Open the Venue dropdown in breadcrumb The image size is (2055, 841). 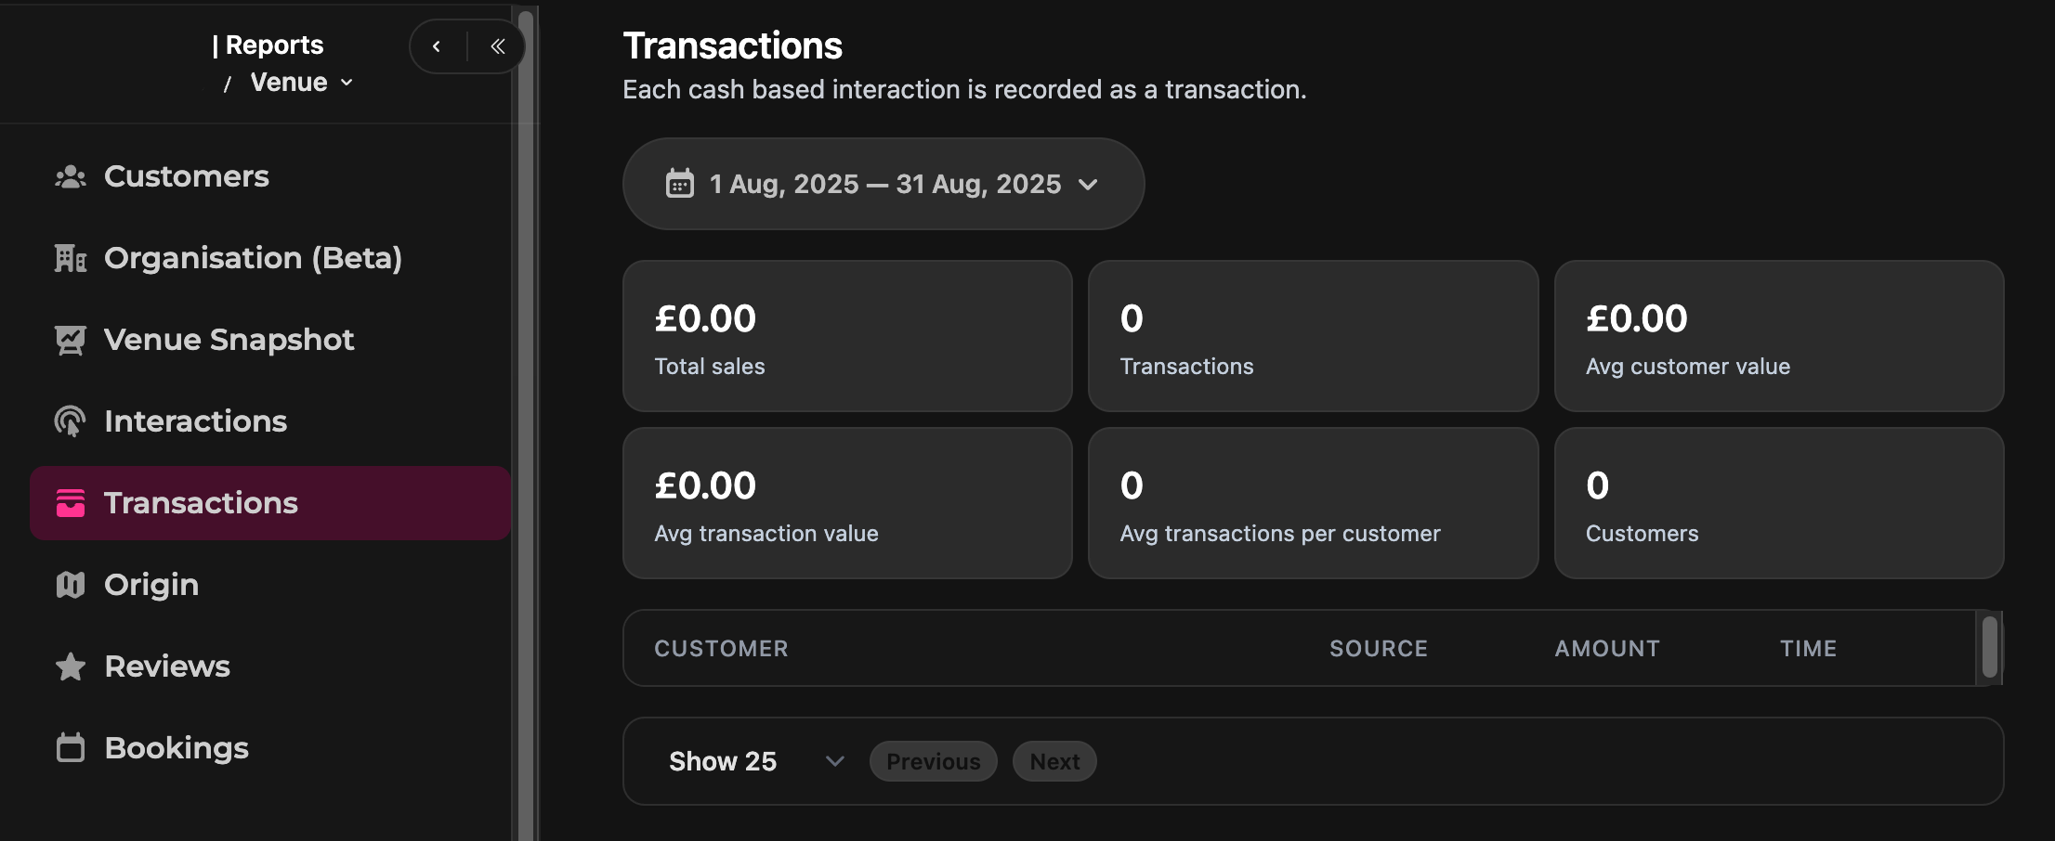[301, 83]
